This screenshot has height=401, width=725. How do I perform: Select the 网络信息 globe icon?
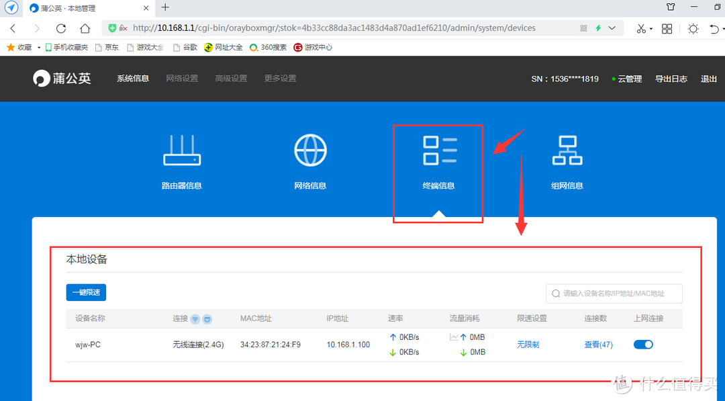pyautogui.click(x=309, y=149)
